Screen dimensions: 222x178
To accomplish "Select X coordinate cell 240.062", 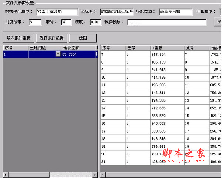I will click(168, 123).
